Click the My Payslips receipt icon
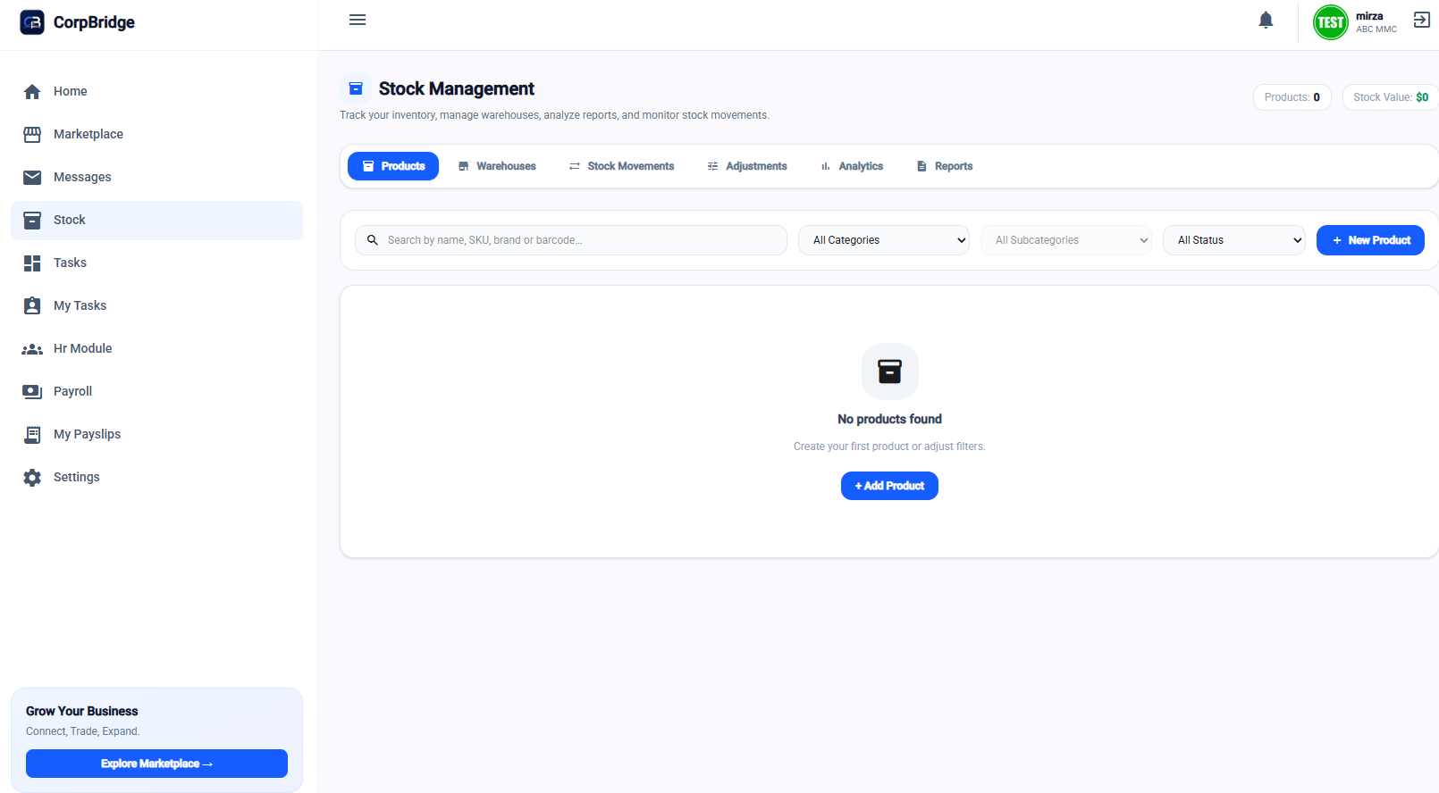This screenshot has width=1439, height=793. click(32, 434)
